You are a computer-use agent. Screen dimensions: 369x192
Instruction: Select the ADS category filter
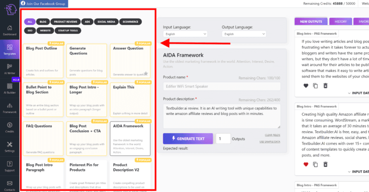[87, 22]
